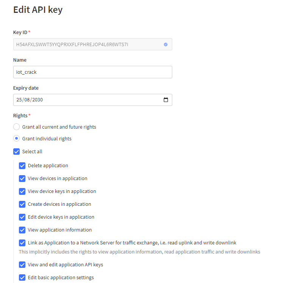Viewport: 301px width, 283px height.
Task: Uncheck Edit basic application settings
Action: pos(22,277)
